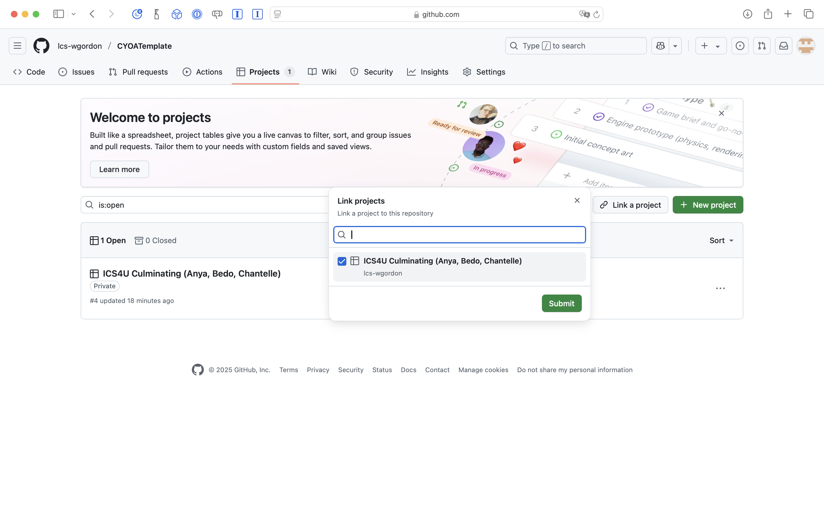Open the Insights tab
Image resolution: width=824 pixels, height=514 pixels.
pyautogui.click(x=428, y=72)
